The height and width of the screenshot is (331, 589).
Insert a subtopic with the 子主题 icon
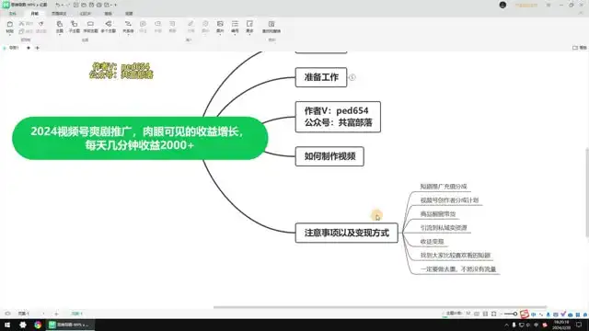[x=74, y=24]
